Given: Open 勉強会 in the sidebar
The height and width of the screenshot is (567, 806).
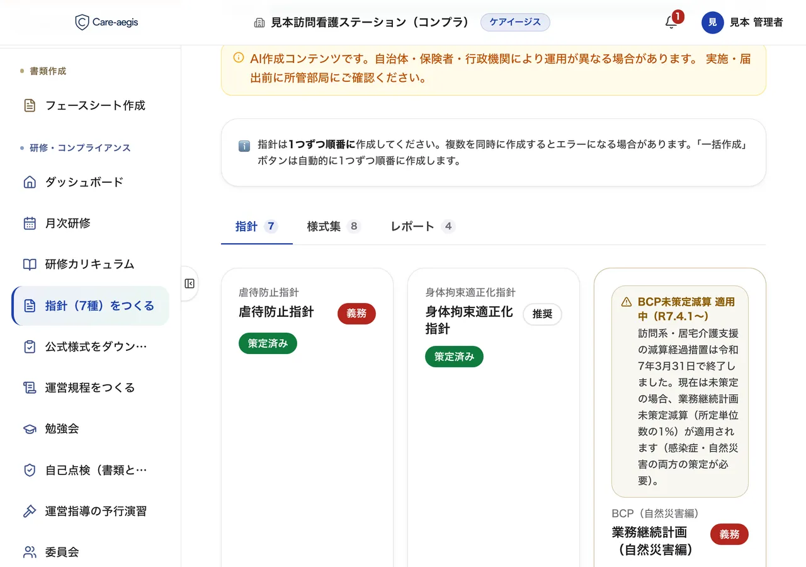Looking at the screenshot, I should (x=90, y=429).
